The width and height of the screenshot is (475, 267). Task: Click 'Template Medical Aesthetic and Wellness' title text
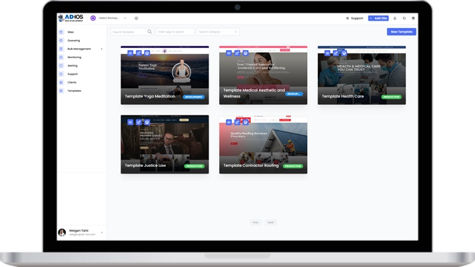tap(254, 93)
